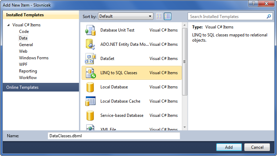The image size is (277, 156).
Task: Switch to medium icons list view
Action: click(168, 16)
